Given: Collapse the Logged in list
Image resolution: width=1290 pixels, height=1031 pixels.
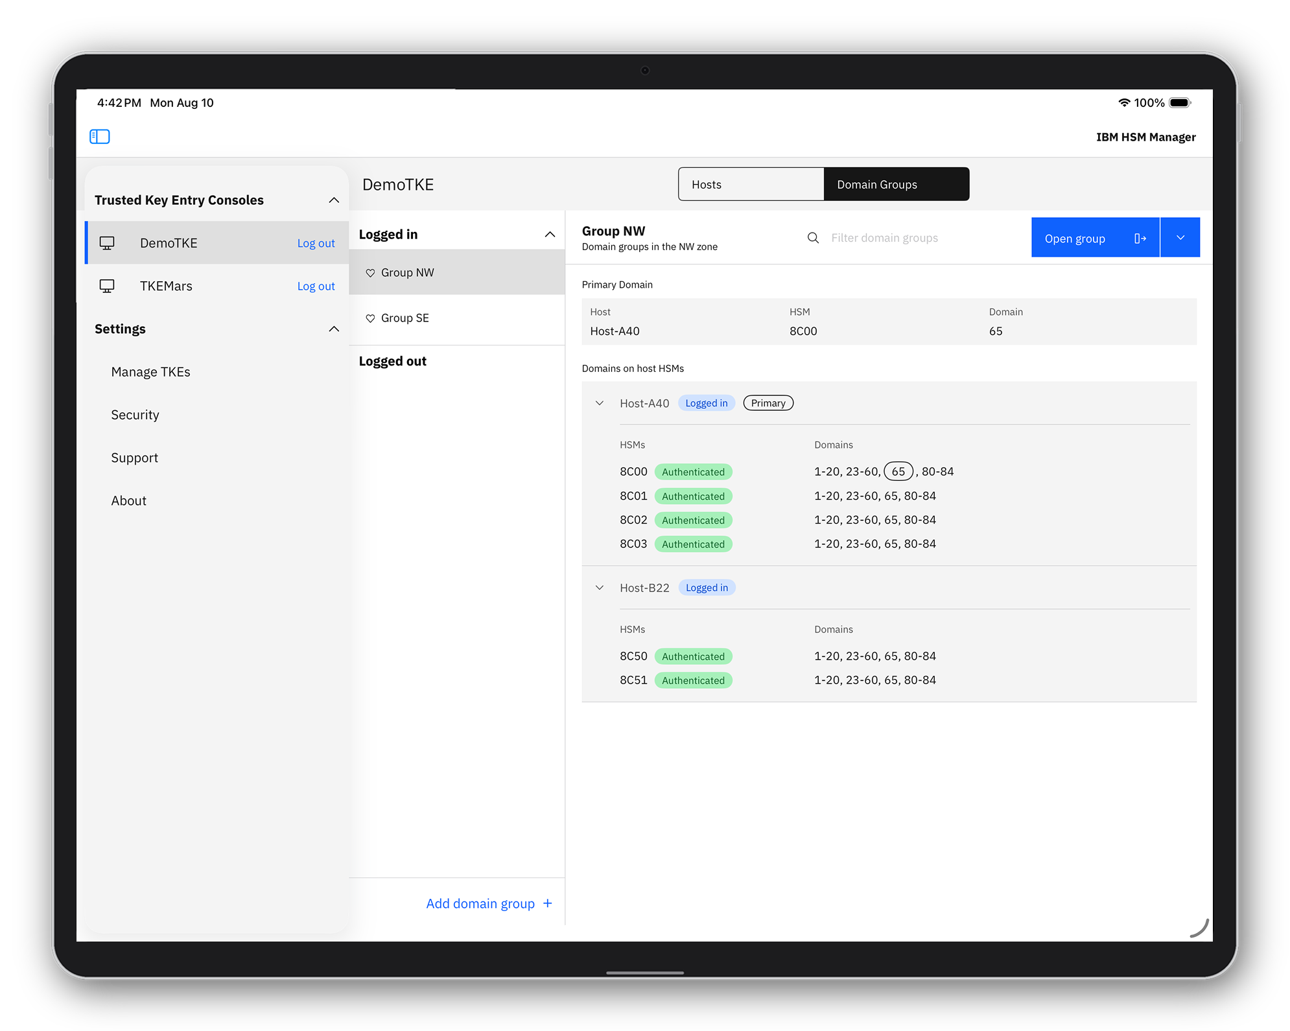Looking at the screenshot, I should click(550, 235).
